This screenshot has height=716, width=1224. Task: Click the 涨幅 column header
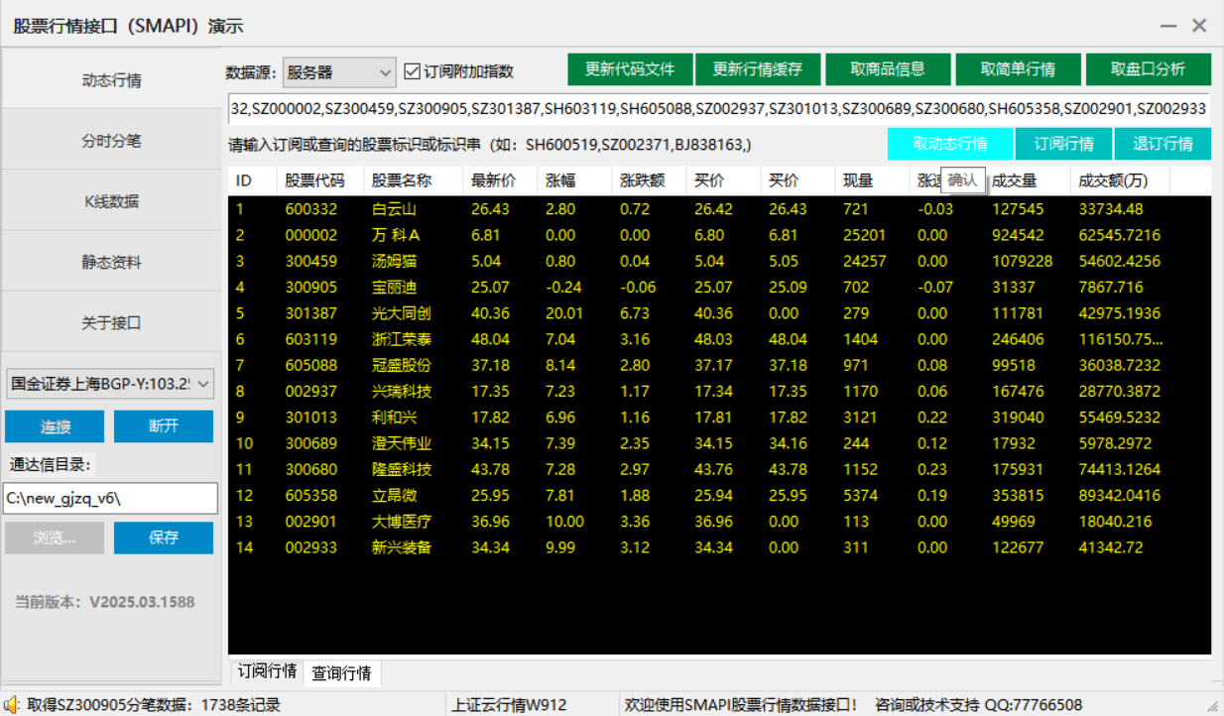[x=575, y=180]
